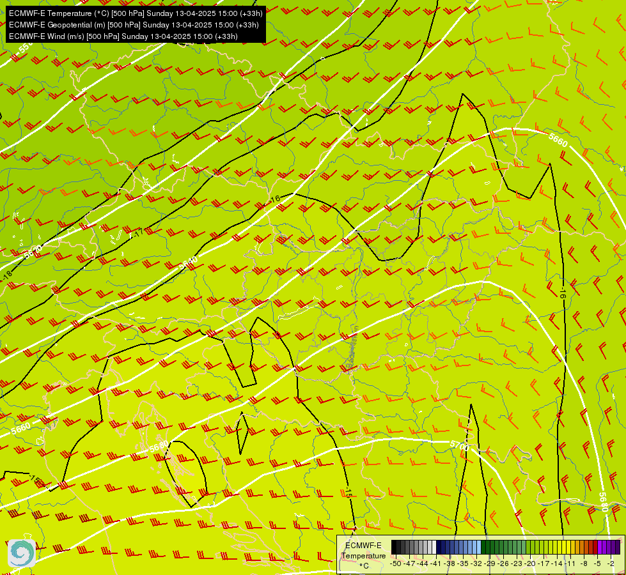This screenshot has width=626, height=575.
Task: Click the -29 legend tick value
Action: (490, 563)
